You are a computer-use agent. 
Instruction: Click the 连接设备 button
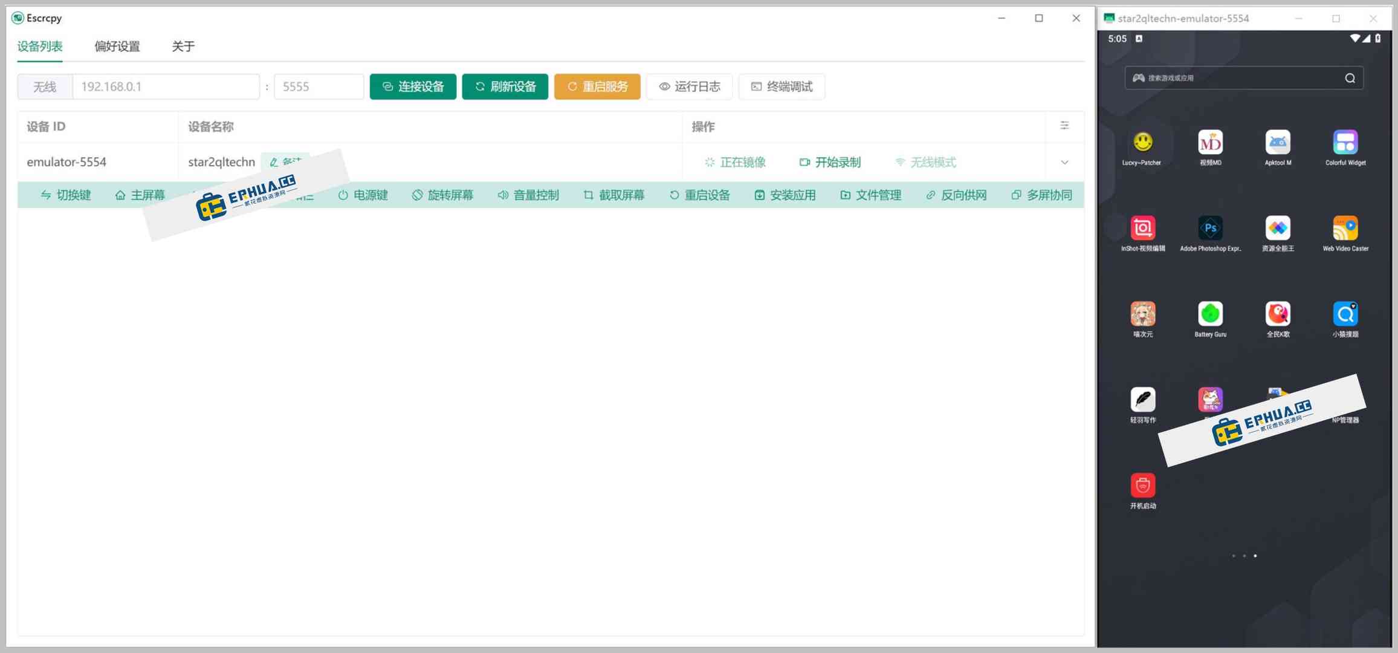pyautogui.click(x=413, y=86)
